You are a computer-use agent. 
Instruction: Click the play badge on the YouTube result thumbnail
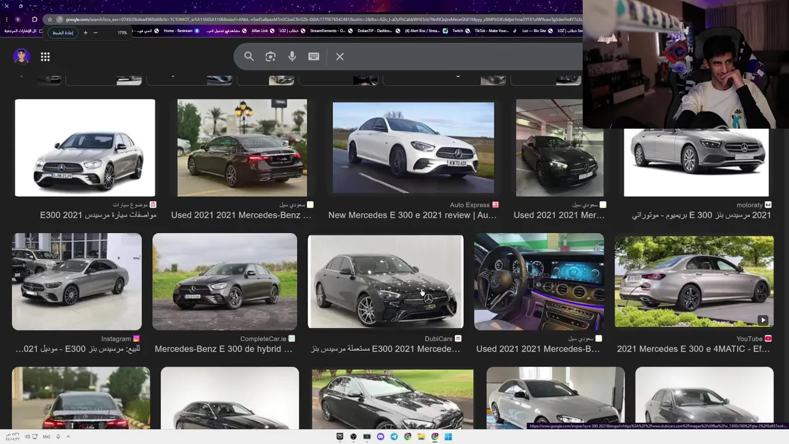(763, 319)
